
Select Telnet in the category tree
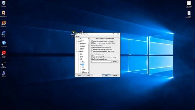81,56
